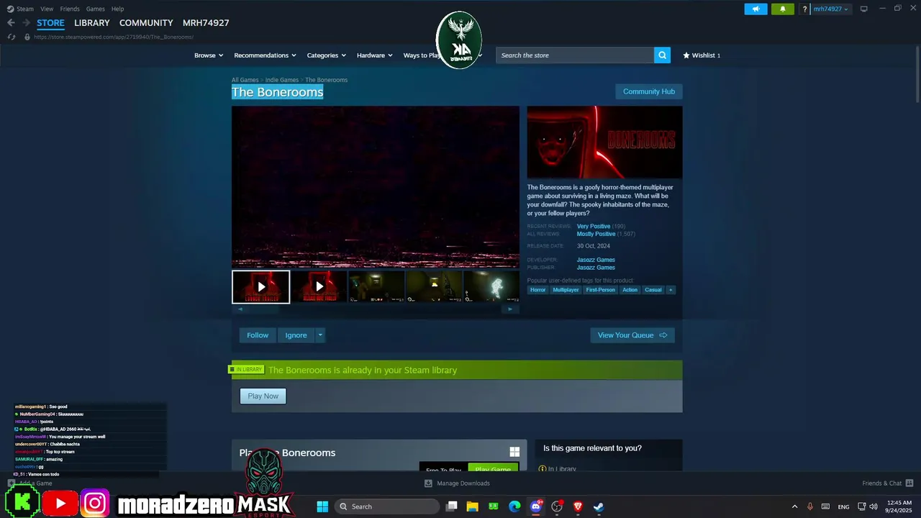
Task: Play the first trailer thumbnail
Action: [x=261, y=286]
